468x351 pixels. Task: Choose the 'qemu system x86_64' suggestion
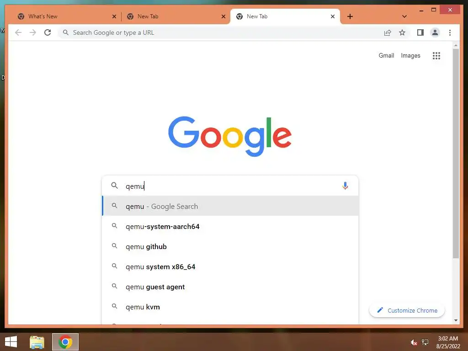[x=230, y=266]
